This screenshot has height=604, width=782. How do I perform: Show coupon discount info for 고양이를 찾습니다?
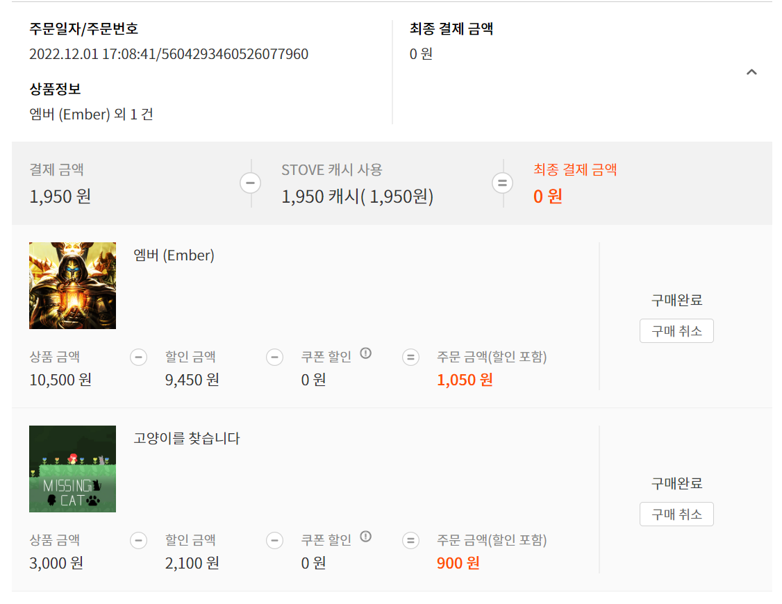[x=365, y=537]
